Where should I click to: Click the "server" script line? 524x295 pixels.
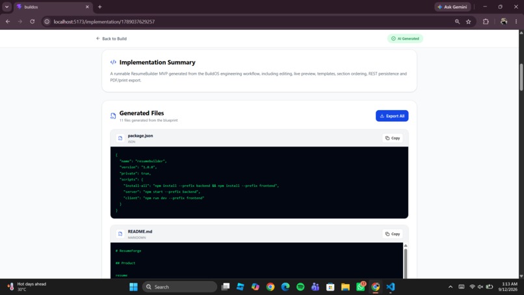click(162, 191)
